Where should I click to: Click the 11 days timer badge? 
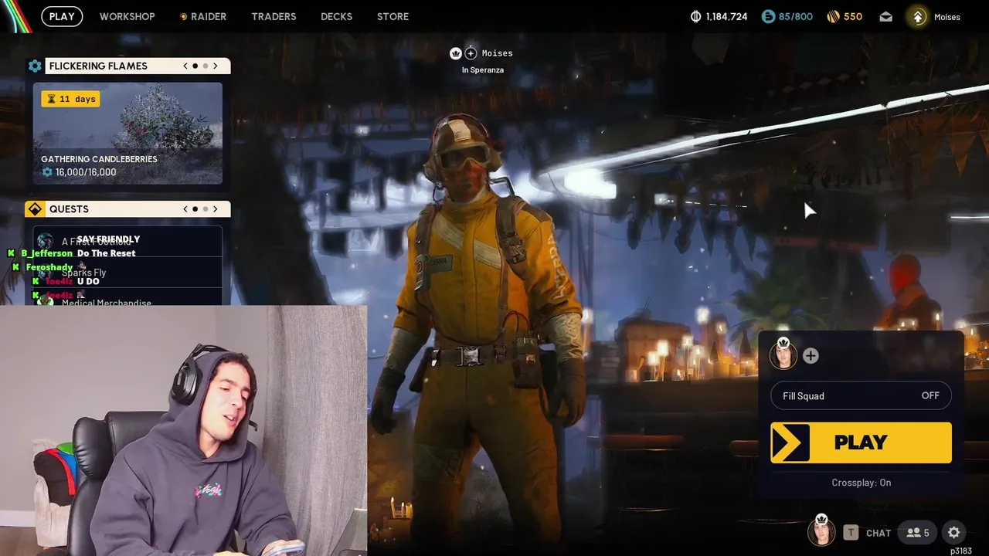[x=70, y=99]
